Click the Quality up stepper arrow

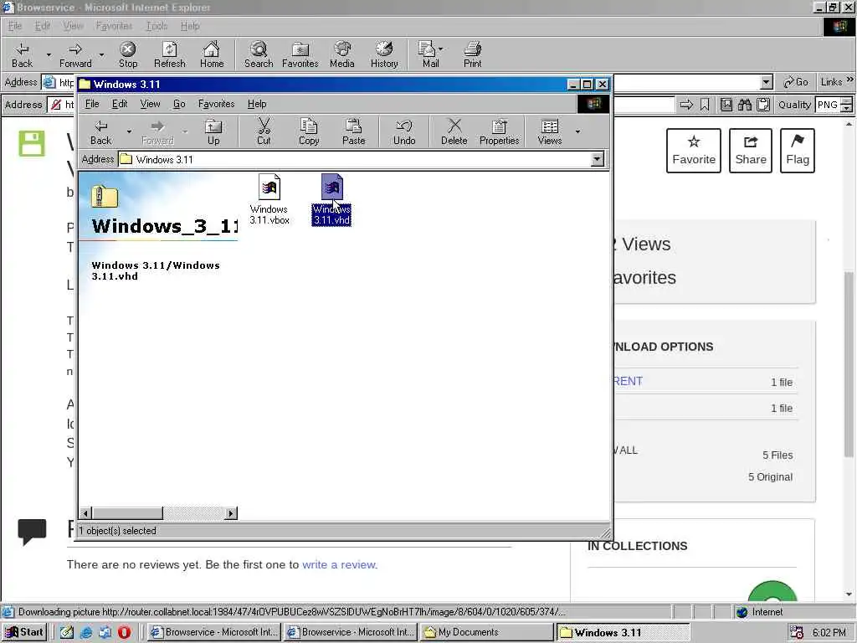(x=847, y=100)
